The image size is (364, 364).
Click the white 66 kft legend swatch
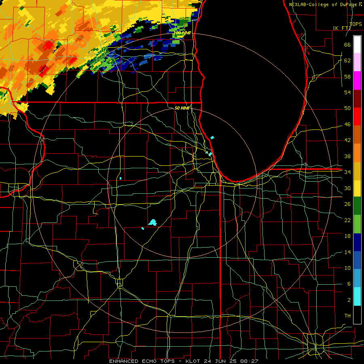[x=357, y=44]
